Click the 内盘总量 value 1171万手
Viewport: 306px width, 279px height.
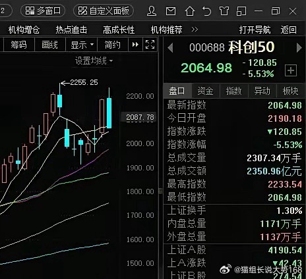[281, 224]
